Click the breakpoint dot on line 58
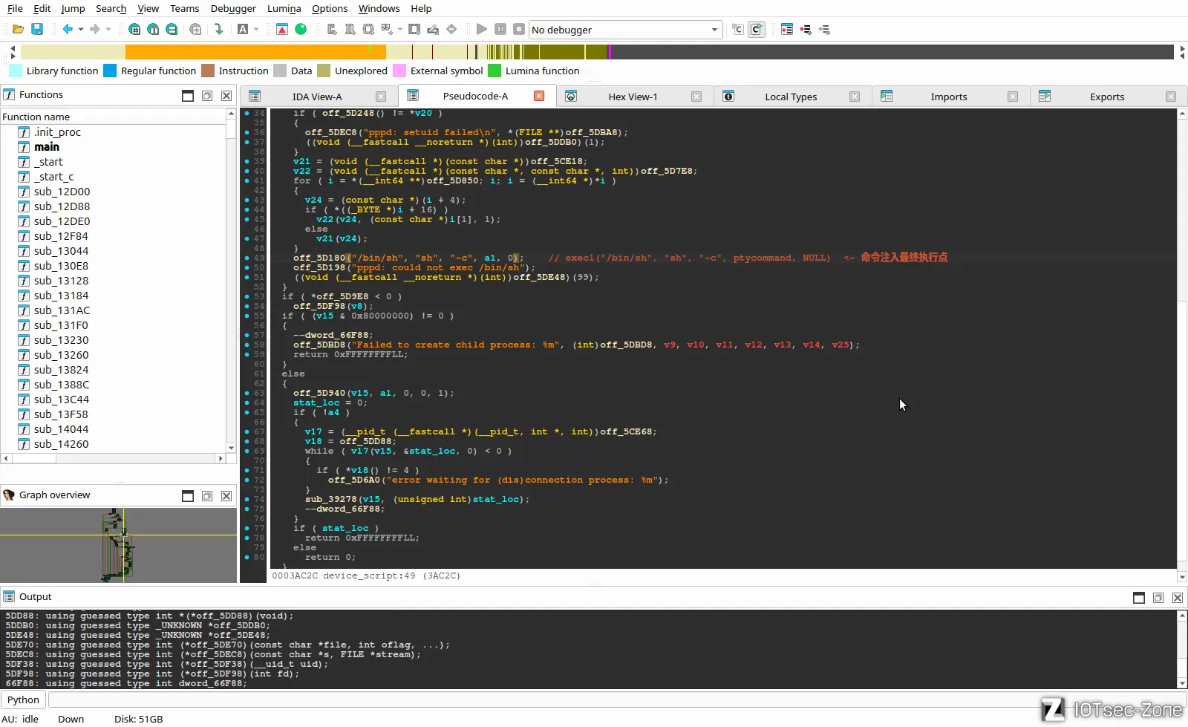 (x=247, y=345)
